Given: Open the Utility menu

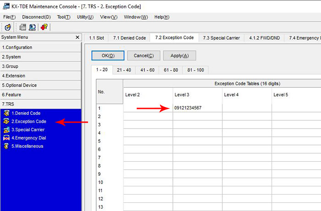Looking at the screenshot, I should 85,17.
